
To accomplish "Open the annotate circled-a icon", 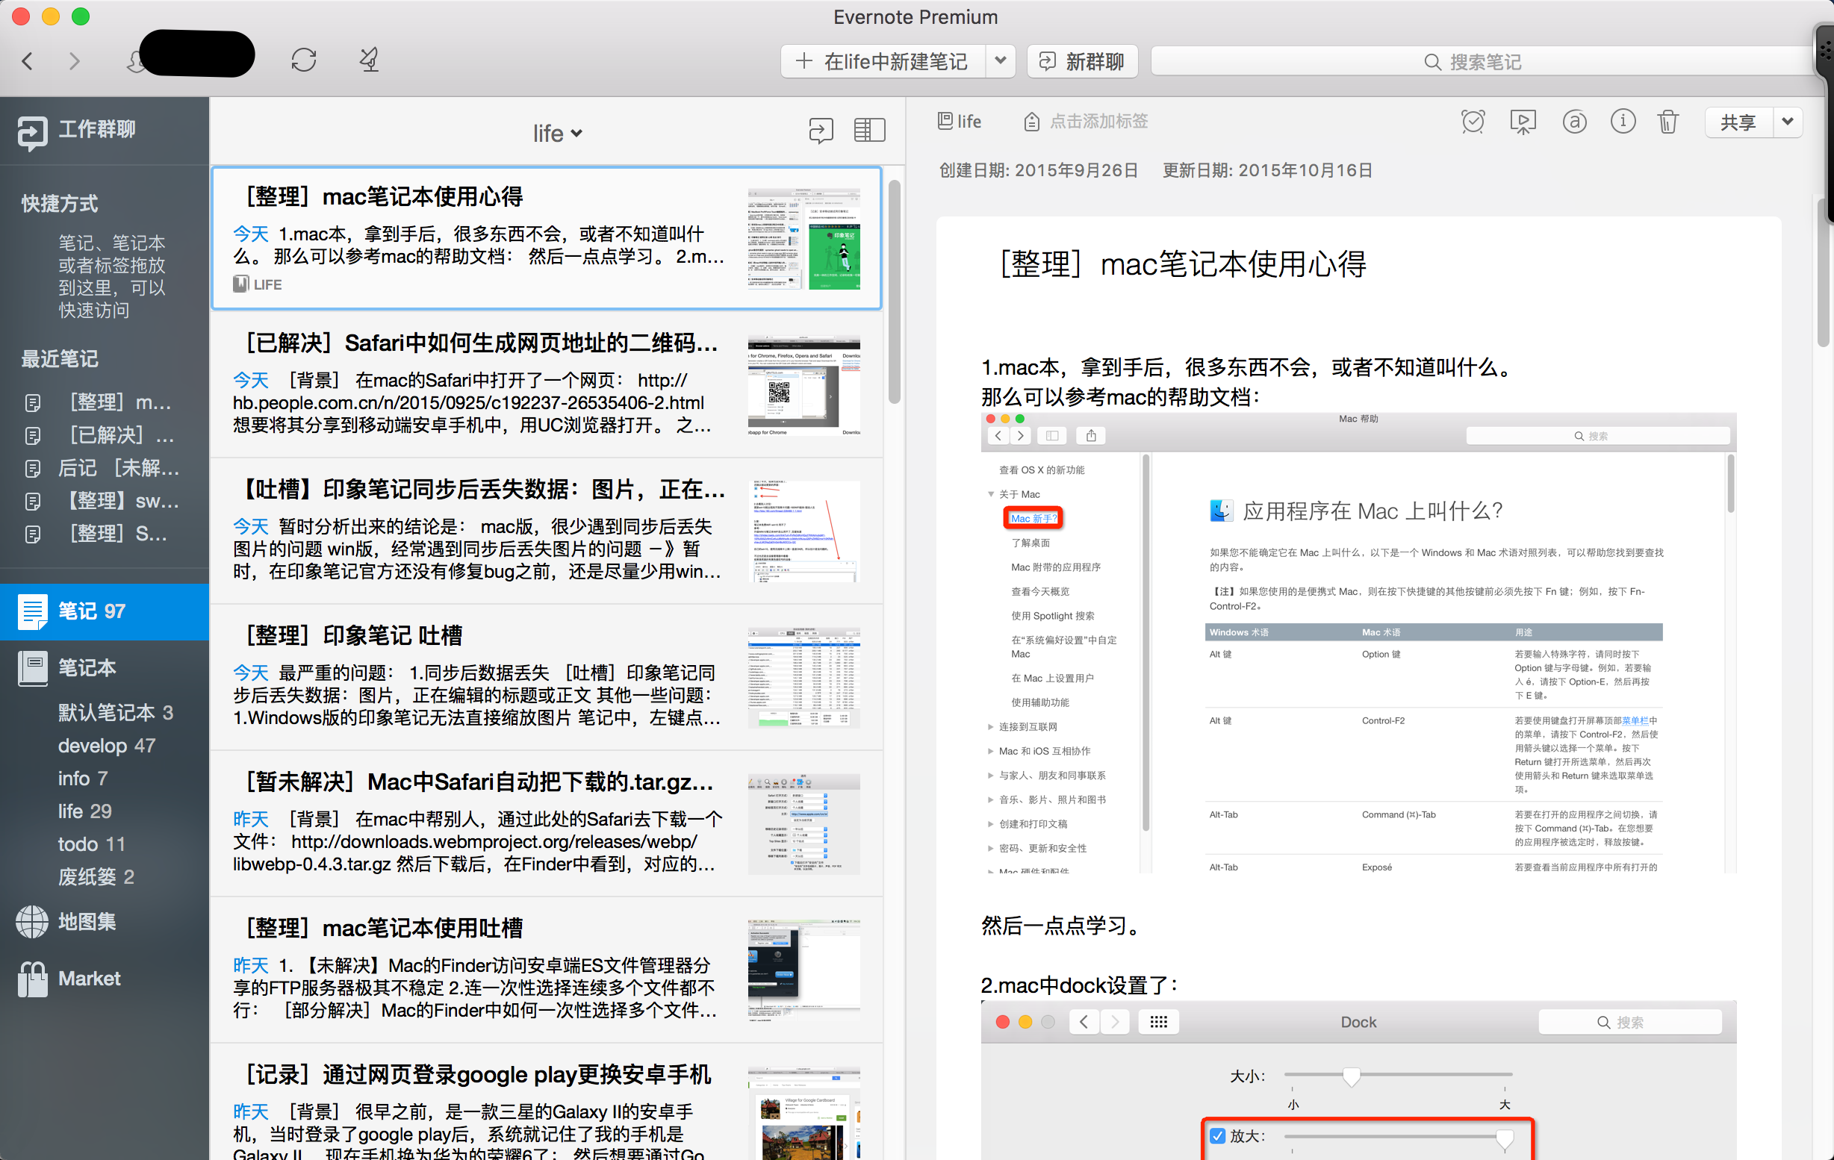I will pos(1573,122).
